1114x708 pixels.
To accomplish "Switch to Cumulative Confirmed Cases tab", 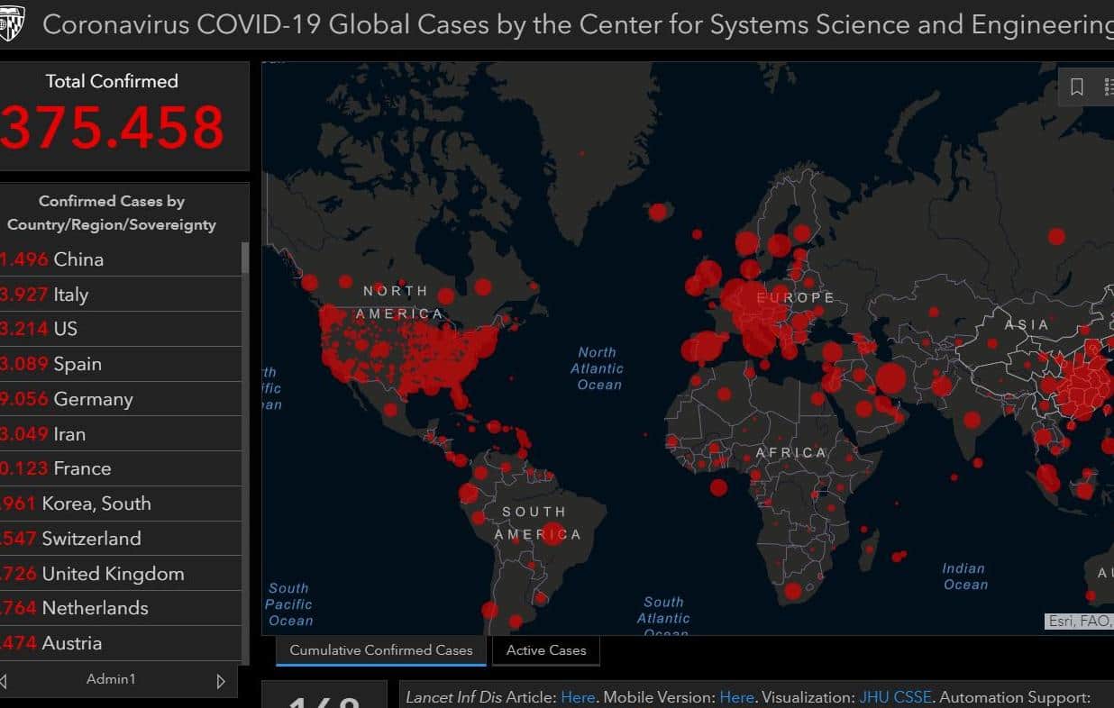I will [x=381, y=650].
